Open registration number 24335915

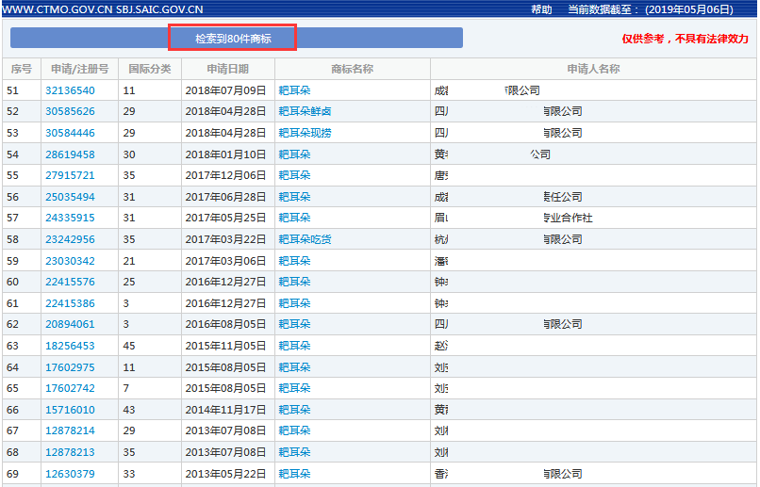pyautogui.click(x=71, y=218)
